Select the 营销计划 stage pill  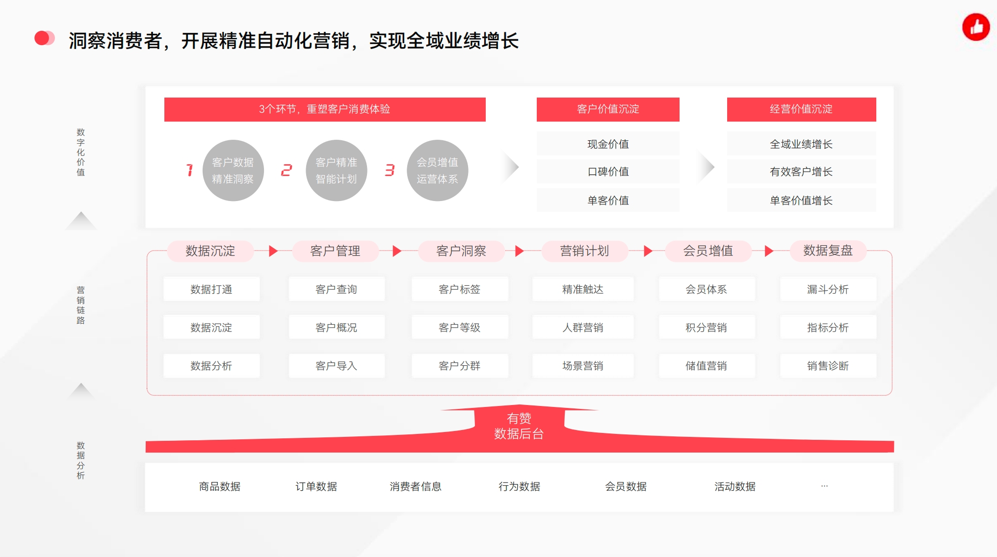(584, 251)
